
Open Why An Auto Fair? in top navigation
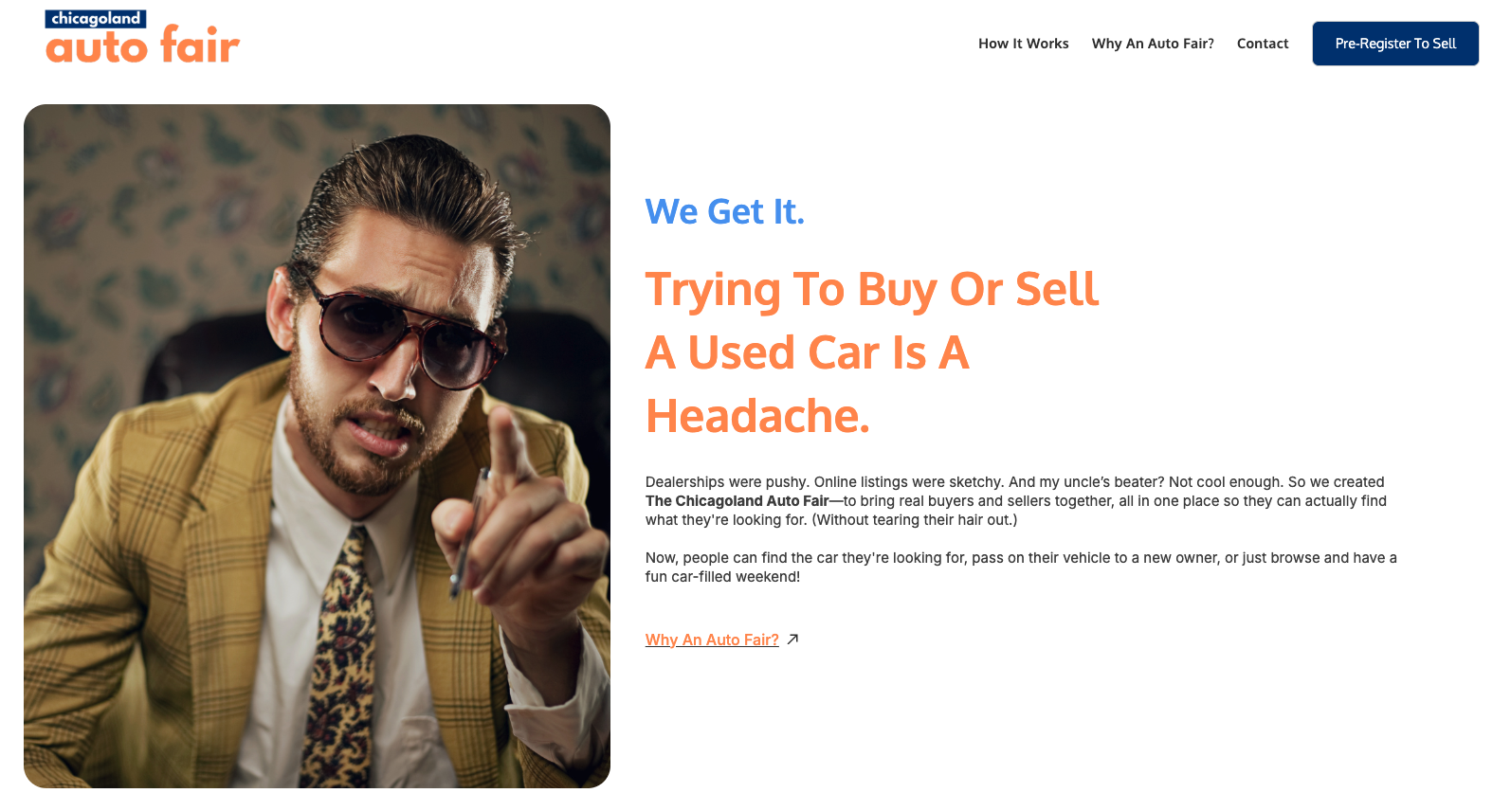point(1153,44)
